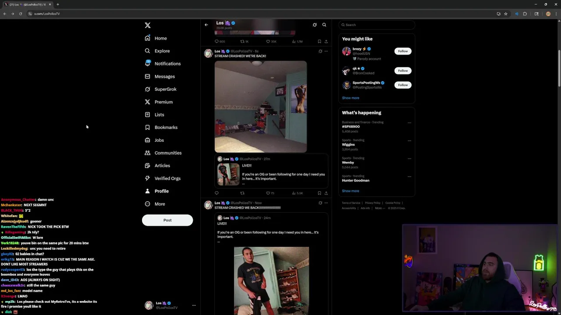Repost the post with 1K reposts
The image size is (561, 315).
pos(245,42)
